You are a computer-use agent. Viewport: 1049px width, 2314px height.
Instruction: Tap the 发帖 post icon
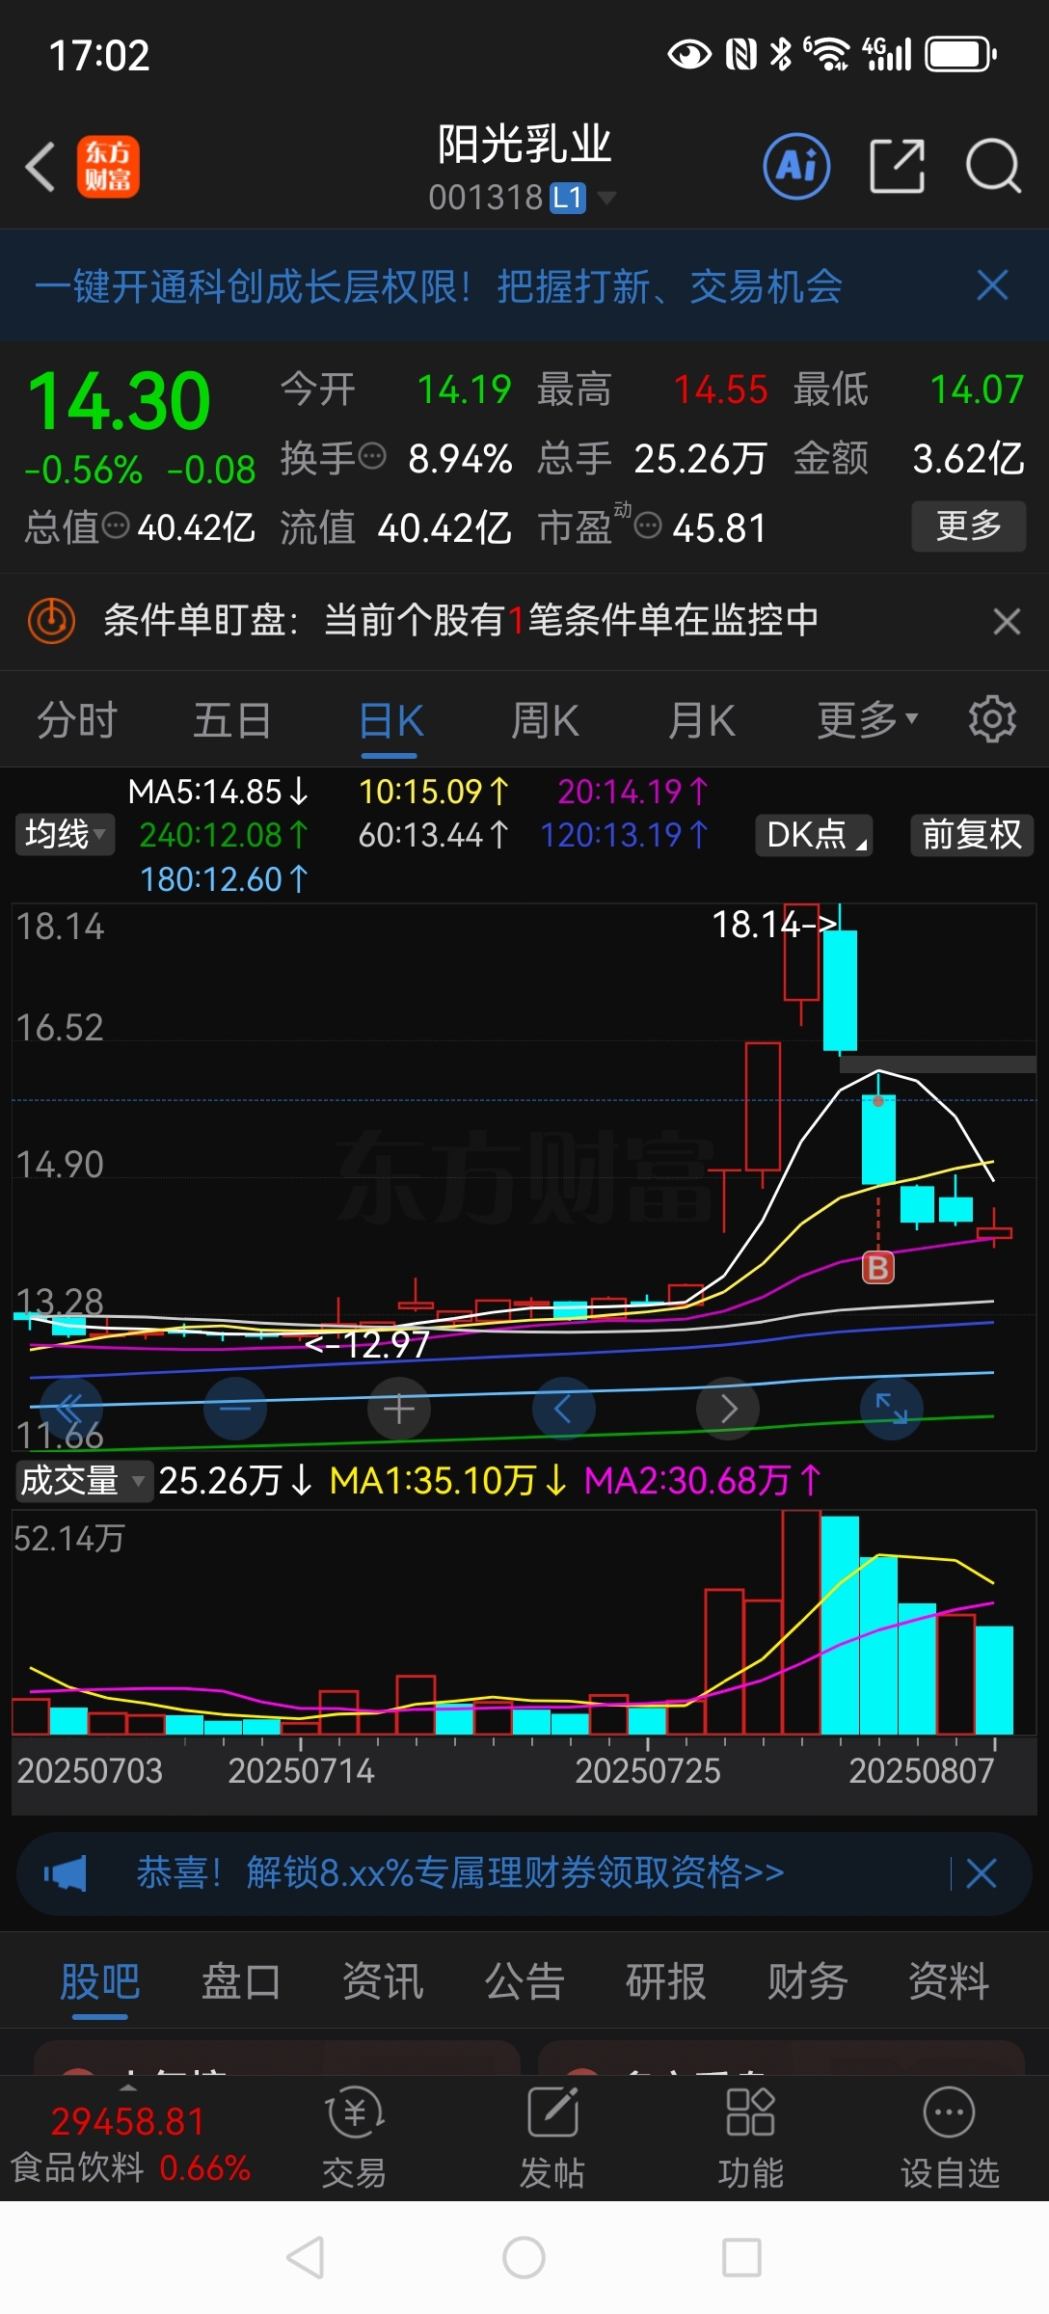(552, 2137)
